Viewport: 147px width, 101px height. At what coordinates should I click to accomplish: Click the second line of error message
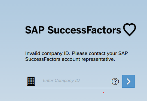[70, 59]
